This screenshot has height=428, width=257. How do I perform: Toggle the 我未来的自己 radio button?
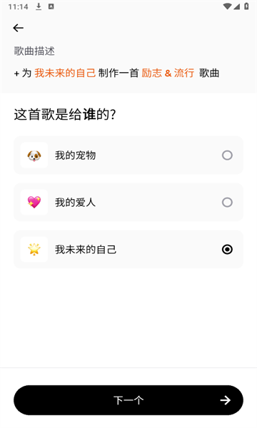[227, 249]
